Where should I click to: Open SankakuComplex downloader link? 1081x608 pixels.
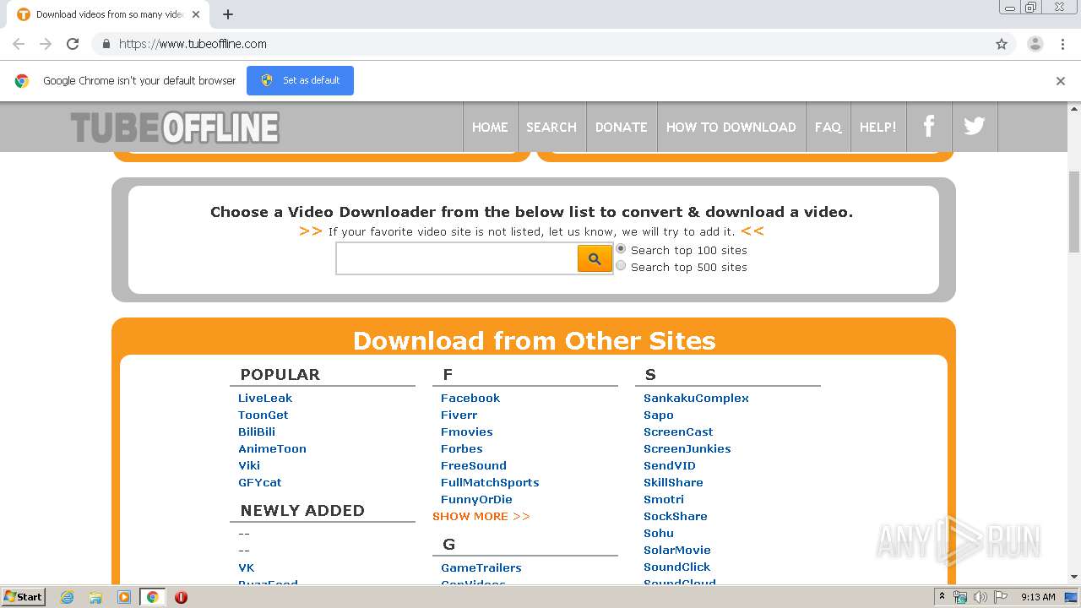(x=696, y=398)
